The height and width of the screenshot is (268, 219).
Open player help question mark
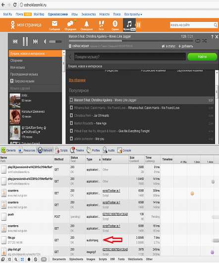212,37
